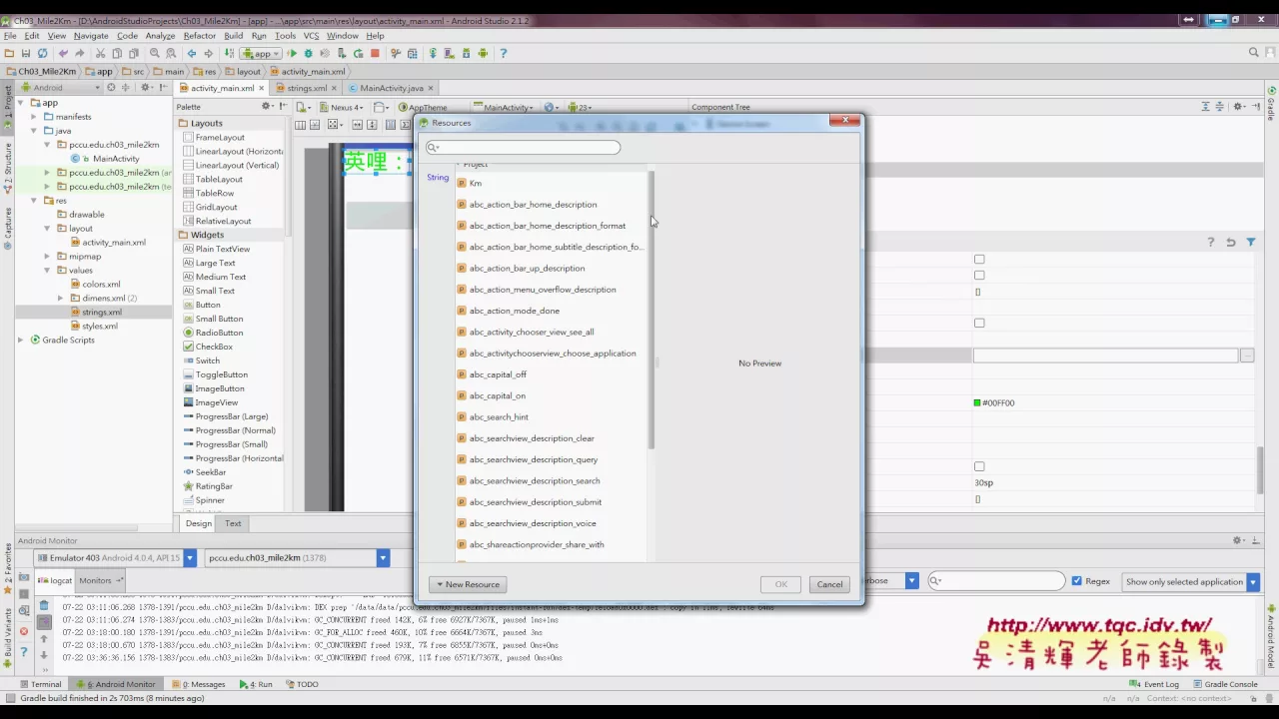Screen dimensions: 1279x719
Task: Open the app run configuration dropdown
Action: pyautogui.click(x=262, y=53)
